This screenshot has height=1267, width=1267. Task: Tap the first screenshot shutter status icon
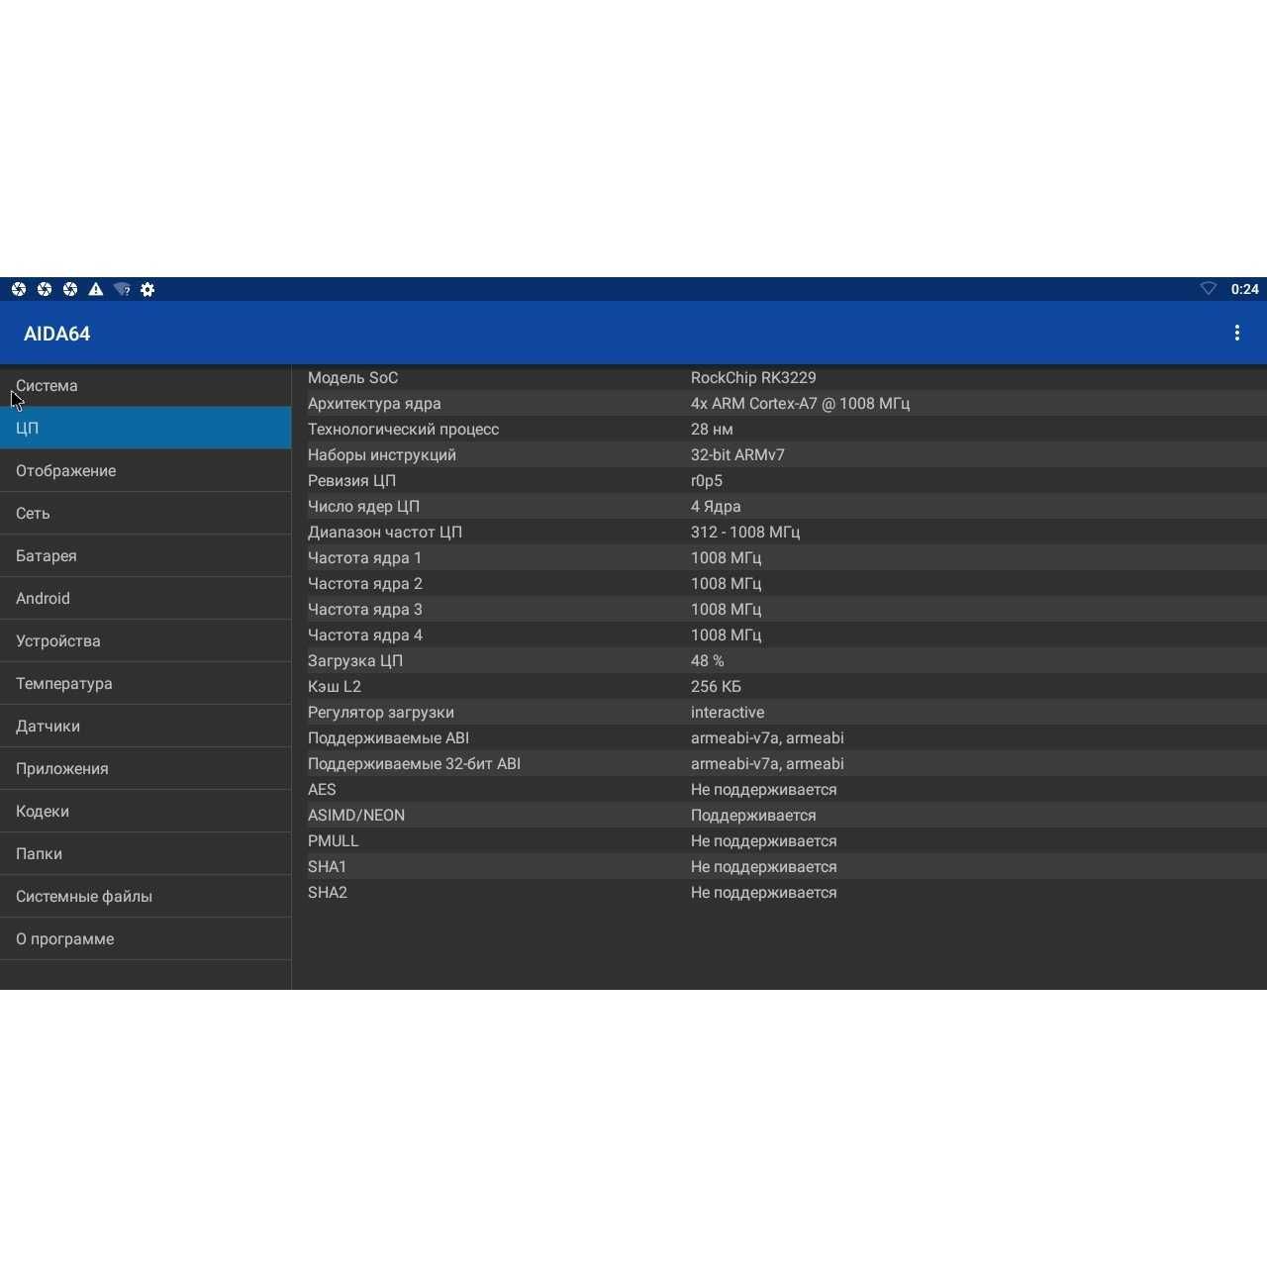tap(19, 289)
